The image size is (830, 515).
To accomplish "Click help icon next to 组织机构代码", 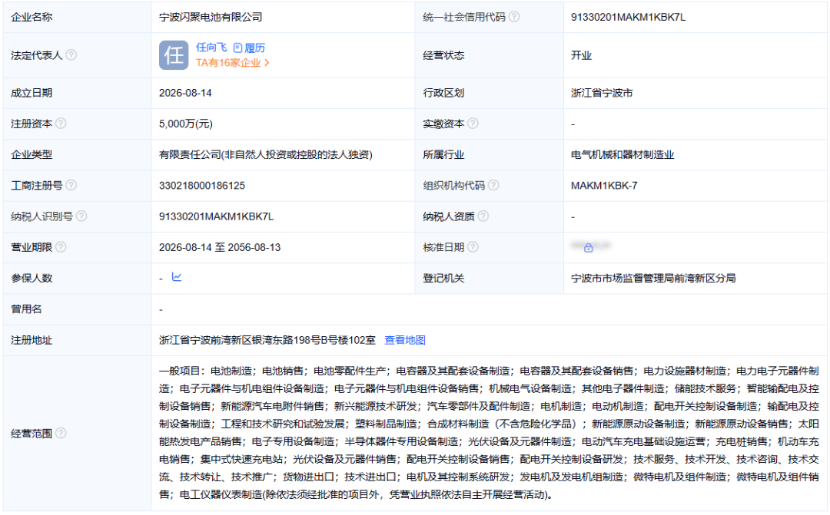I will [x=493, y=185].
